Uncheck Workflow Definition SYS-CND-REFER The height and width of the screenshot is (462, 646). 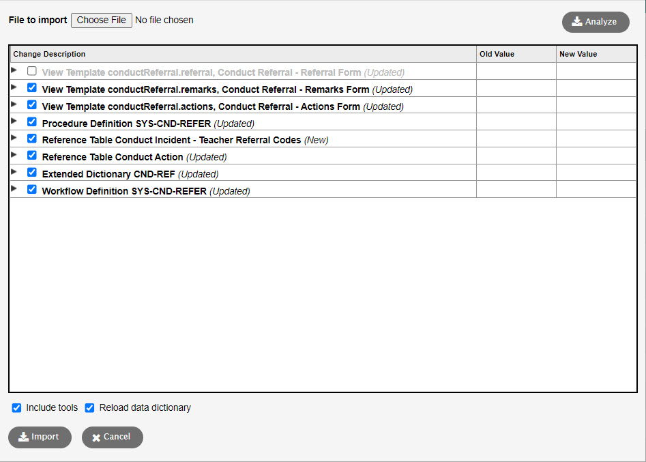(31, 189)
